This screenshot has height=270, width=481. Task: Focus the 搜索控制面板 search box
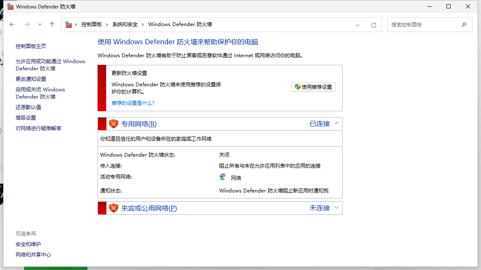(x=429, y=25)
